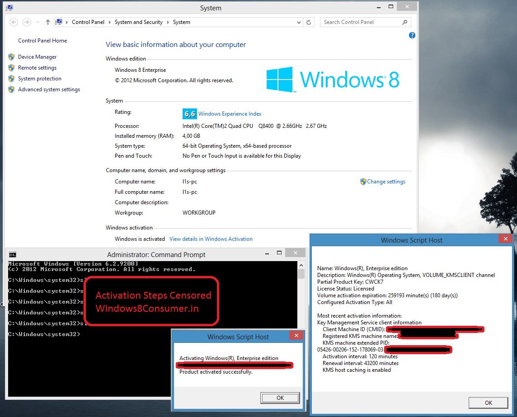Expand the arrow after Control Panel breadcrumb
The height and width of the screenshot is (417, 517).
[x=110, y=22]
